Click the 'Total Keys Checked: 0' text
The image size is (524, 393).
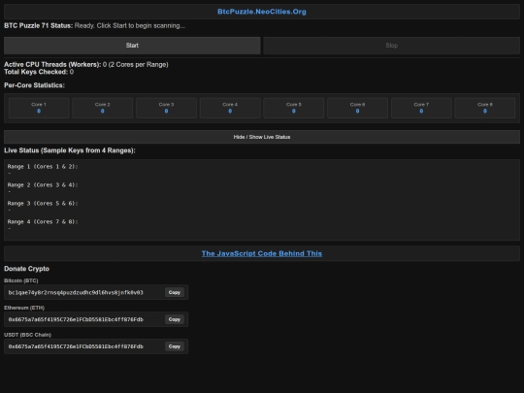[39, 72]
